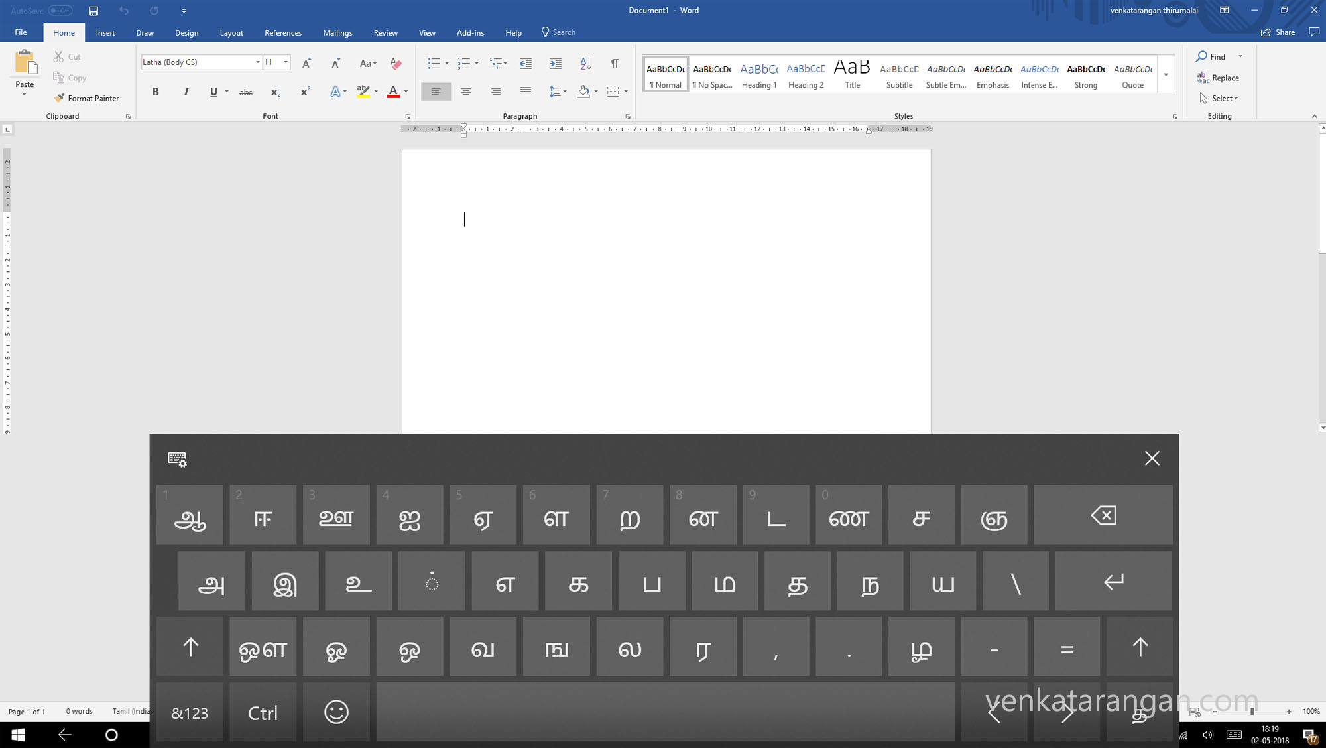Clear all formatting with eraser icon
The image size is (1326, 748).
click(x=396, y=63)
